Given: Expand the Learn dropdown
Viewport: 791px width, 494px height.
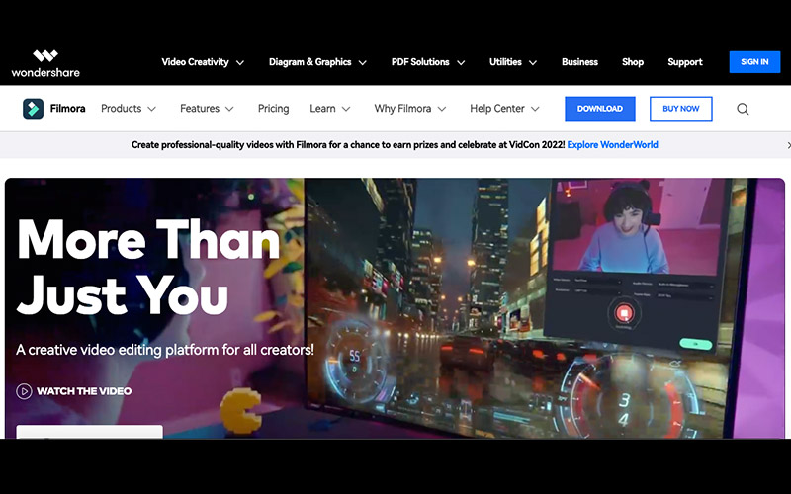Looking at the screenshot, I should coord(330,109).
